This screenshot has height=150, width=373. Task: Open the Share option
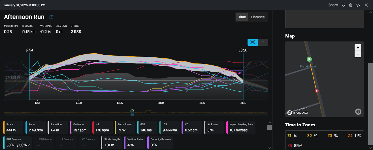pos(333,5)
